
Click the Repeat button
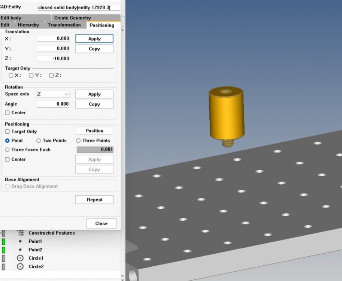click(94, 200)
